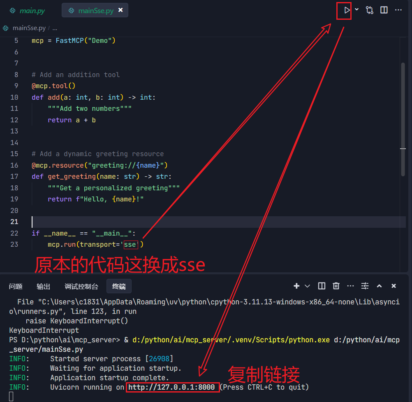
Task: Open the 调试控制台 panel tab
Action: coord(81,286)
